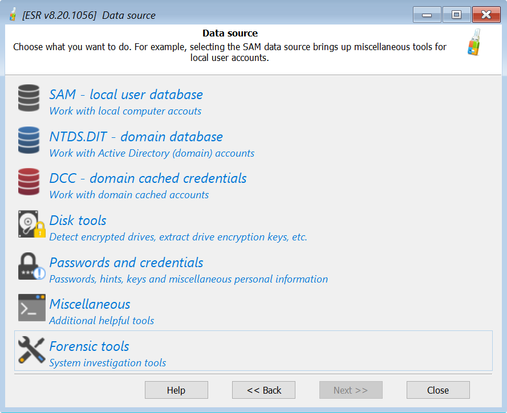Click the Miscellaneous terminal icon
Viewport: 507px width, 413px height.
pos(31,308)
